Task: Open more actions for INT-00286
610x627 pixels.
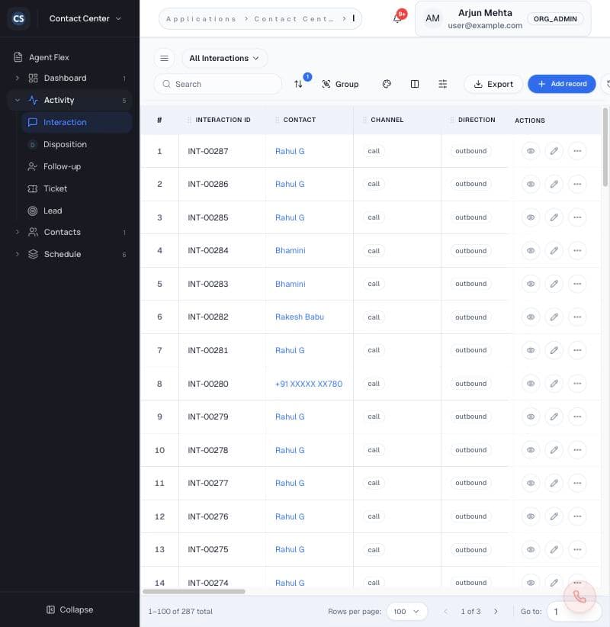Action: (x=577, y=184)
